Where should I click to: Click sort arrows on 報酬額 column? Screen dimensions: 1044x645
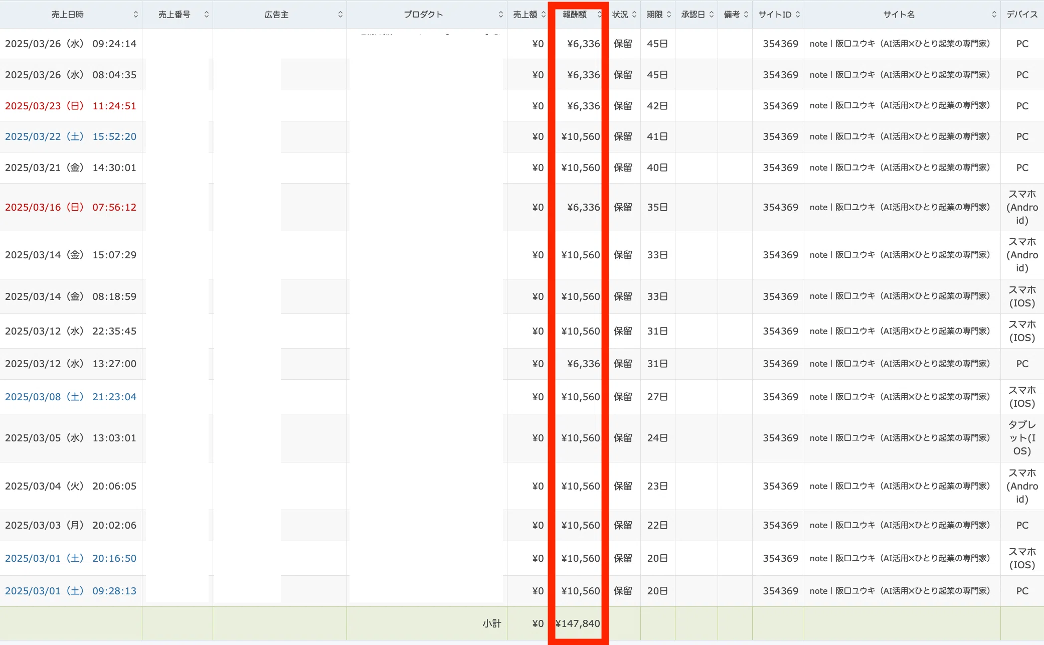(599, 15)
